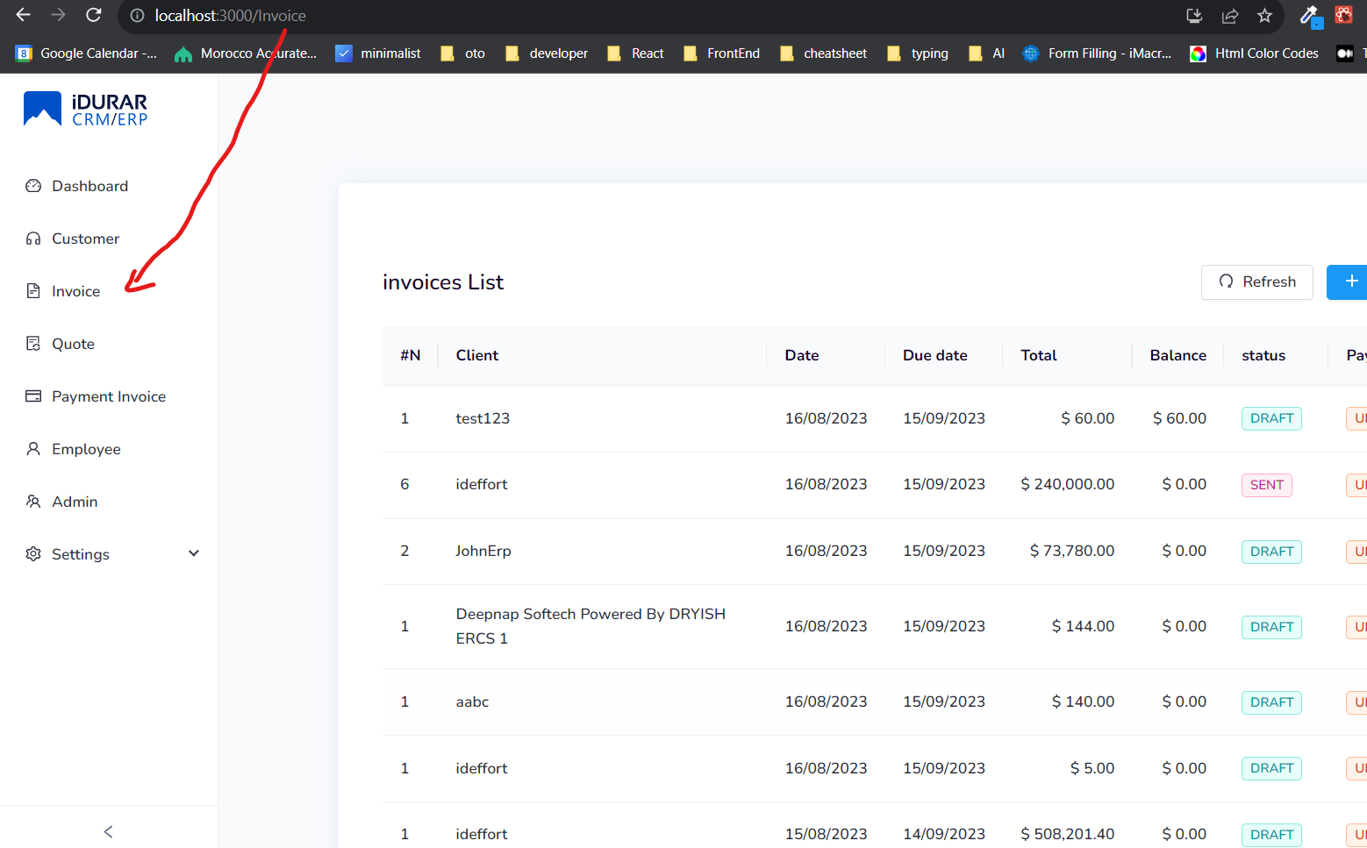The height and width of the screenshot is (848, 1367).
Task: Bookmark the page with the star icon
Action: pos(1264,16)
